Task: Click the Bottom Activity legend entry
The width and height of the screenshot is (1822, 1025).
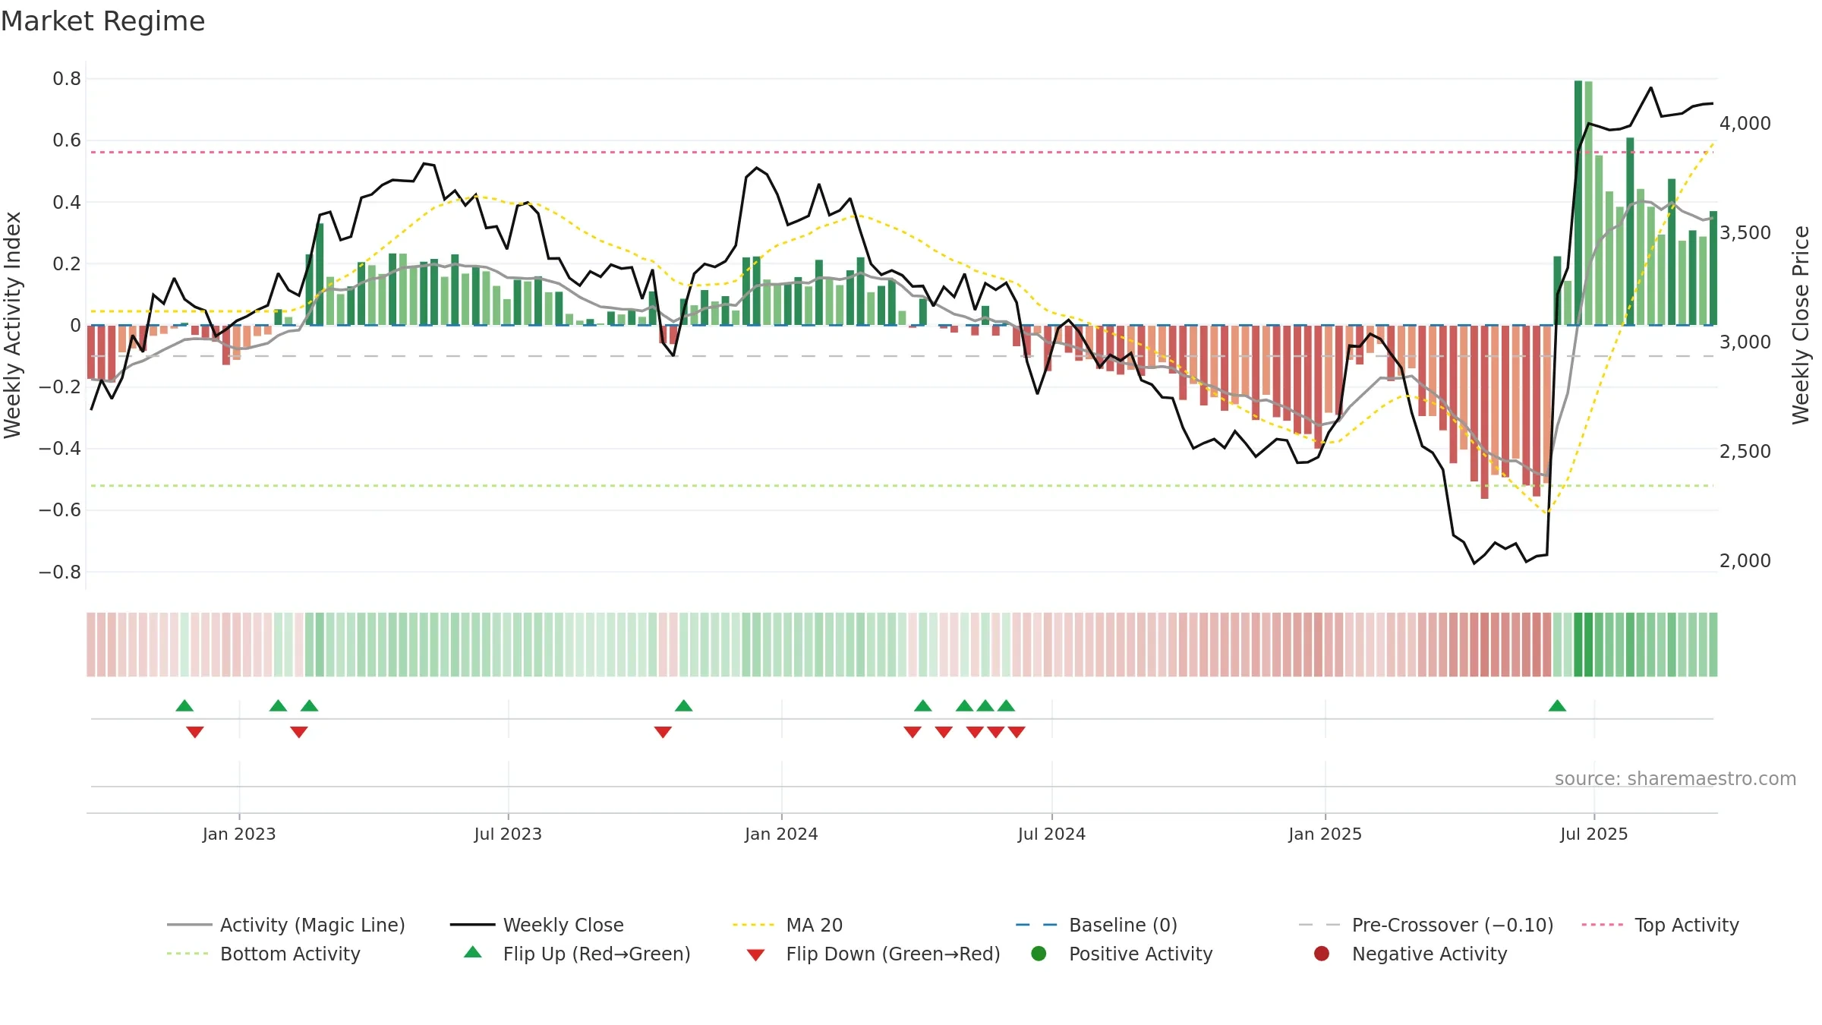Action: pos(263,954)
